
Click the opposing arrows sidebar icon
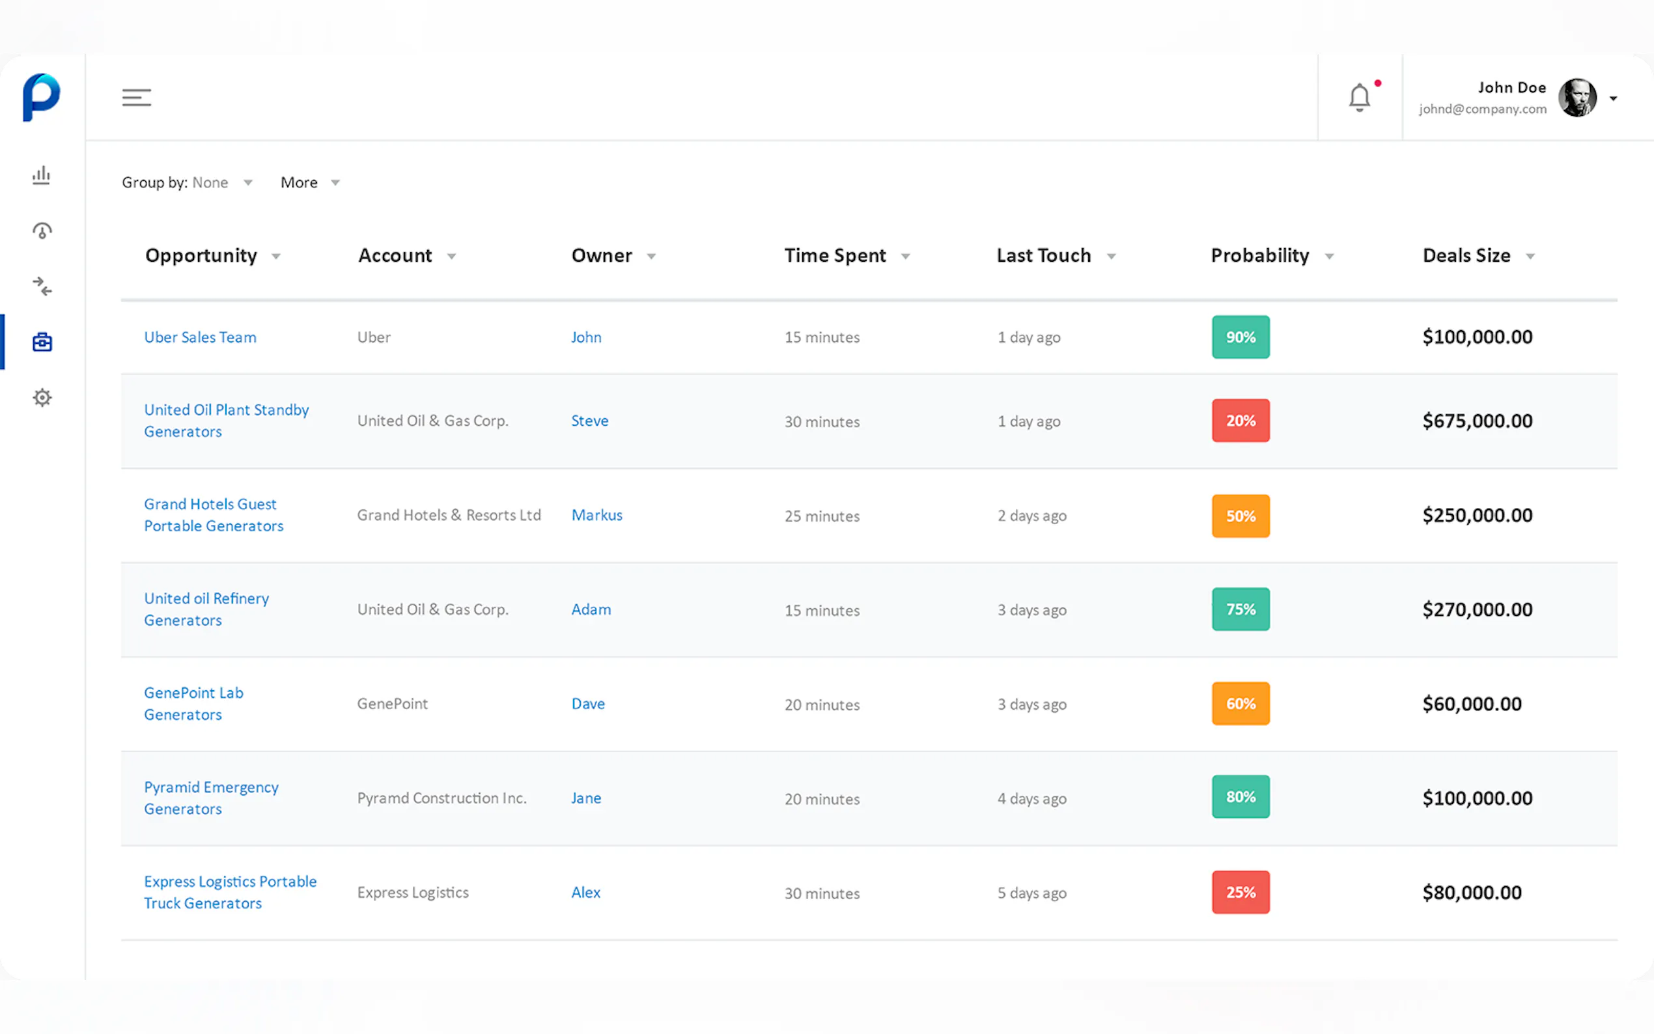coord(42,286)
